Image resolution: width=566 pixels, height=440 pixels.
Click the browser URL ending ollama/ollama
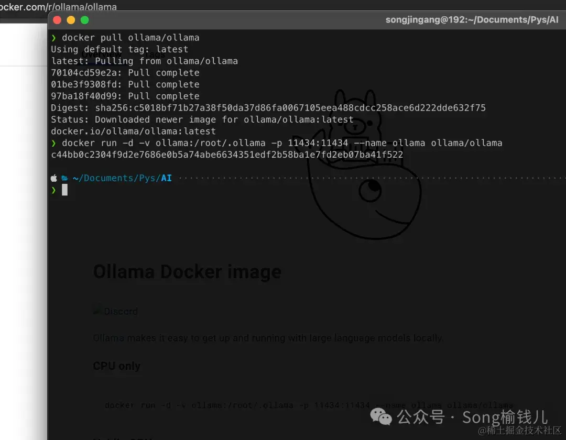click(x=59, y=6)
